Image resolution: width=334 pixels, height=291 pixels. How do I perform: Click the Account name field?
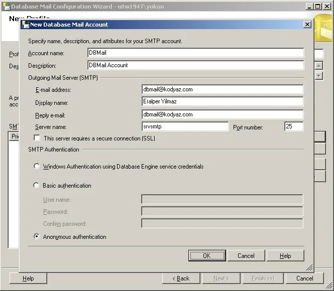pyautogui.click(x=195, y=53)
